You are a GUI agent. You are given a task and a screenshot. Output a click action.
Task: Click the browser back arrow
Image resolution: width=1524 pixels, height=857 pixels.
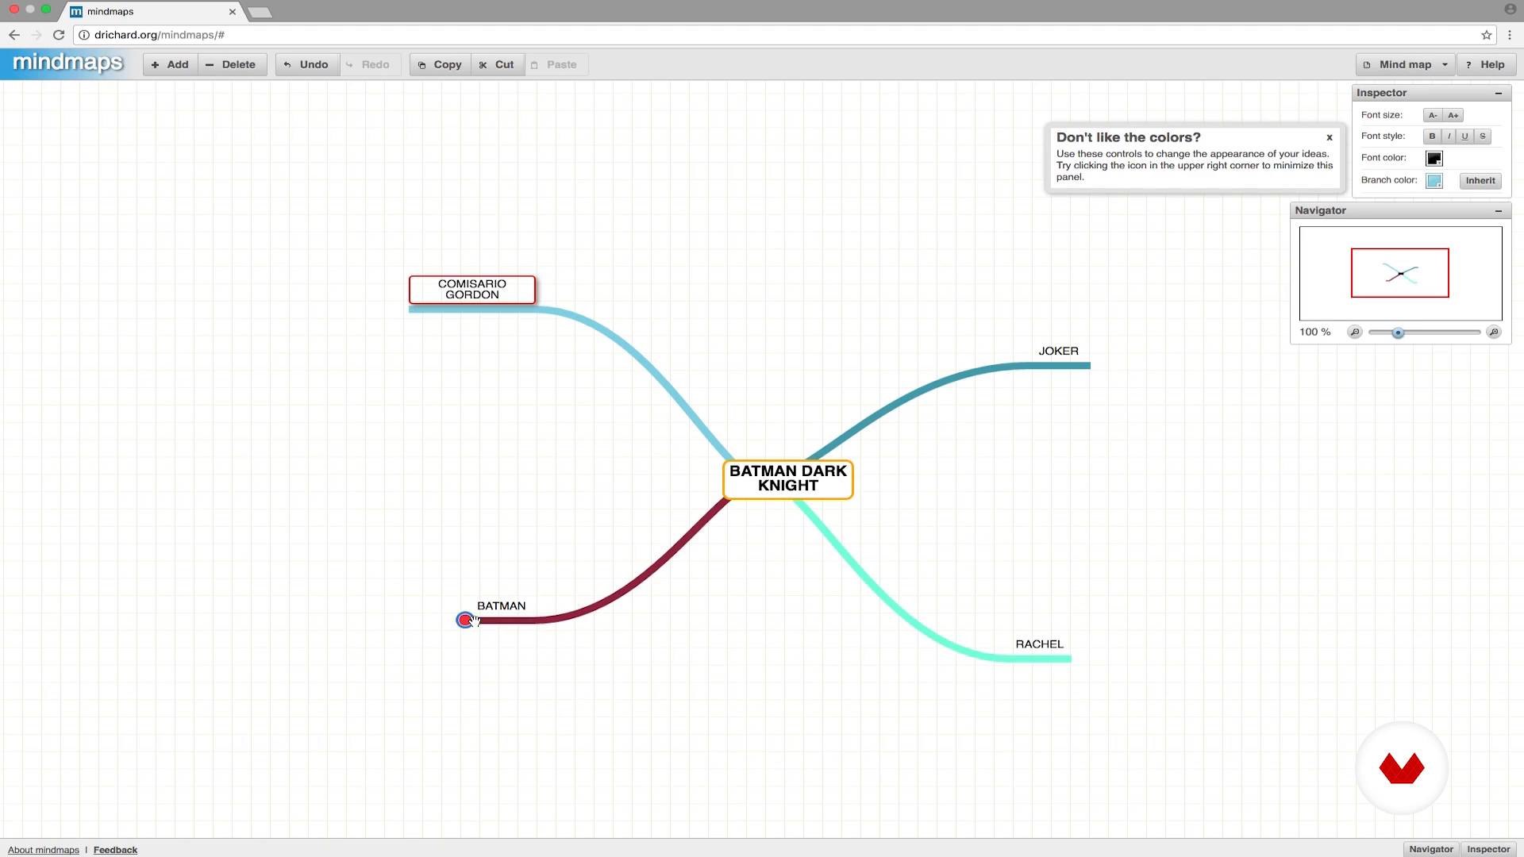point(14,35)
